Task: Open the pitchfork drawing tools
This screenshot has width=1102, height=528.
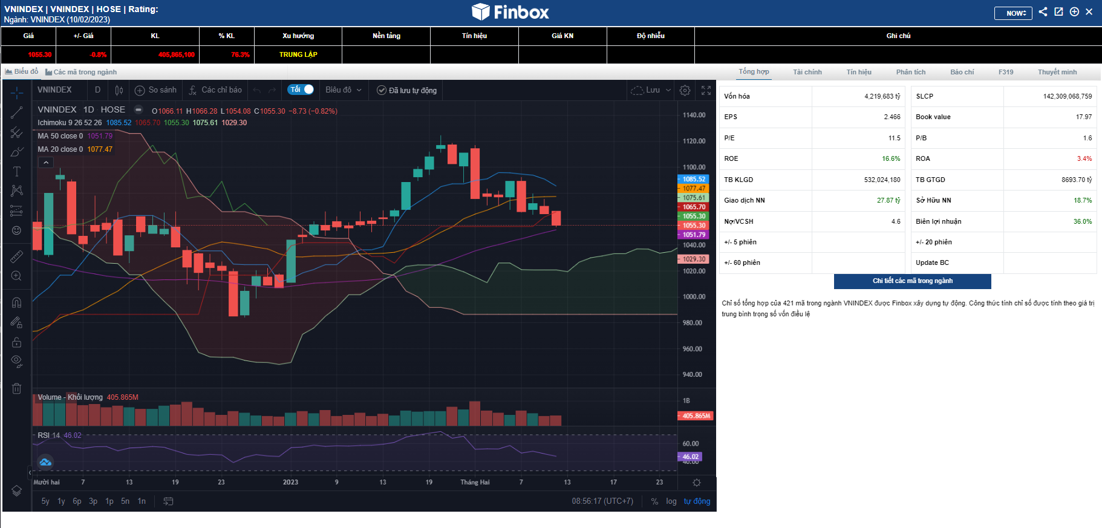Action: click(x=16, y=132)
